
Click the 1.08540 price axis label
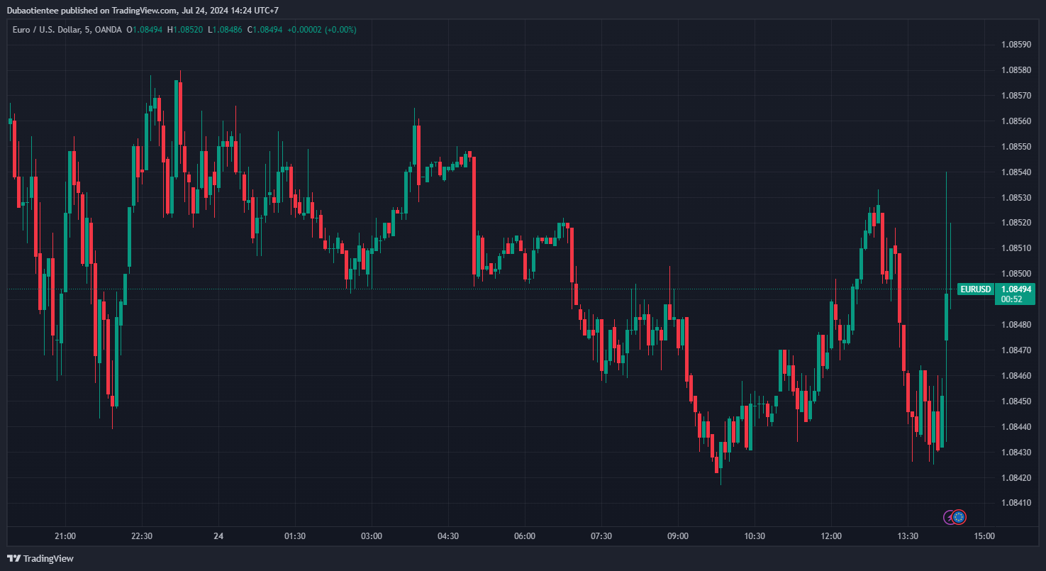click(1016, 172)
